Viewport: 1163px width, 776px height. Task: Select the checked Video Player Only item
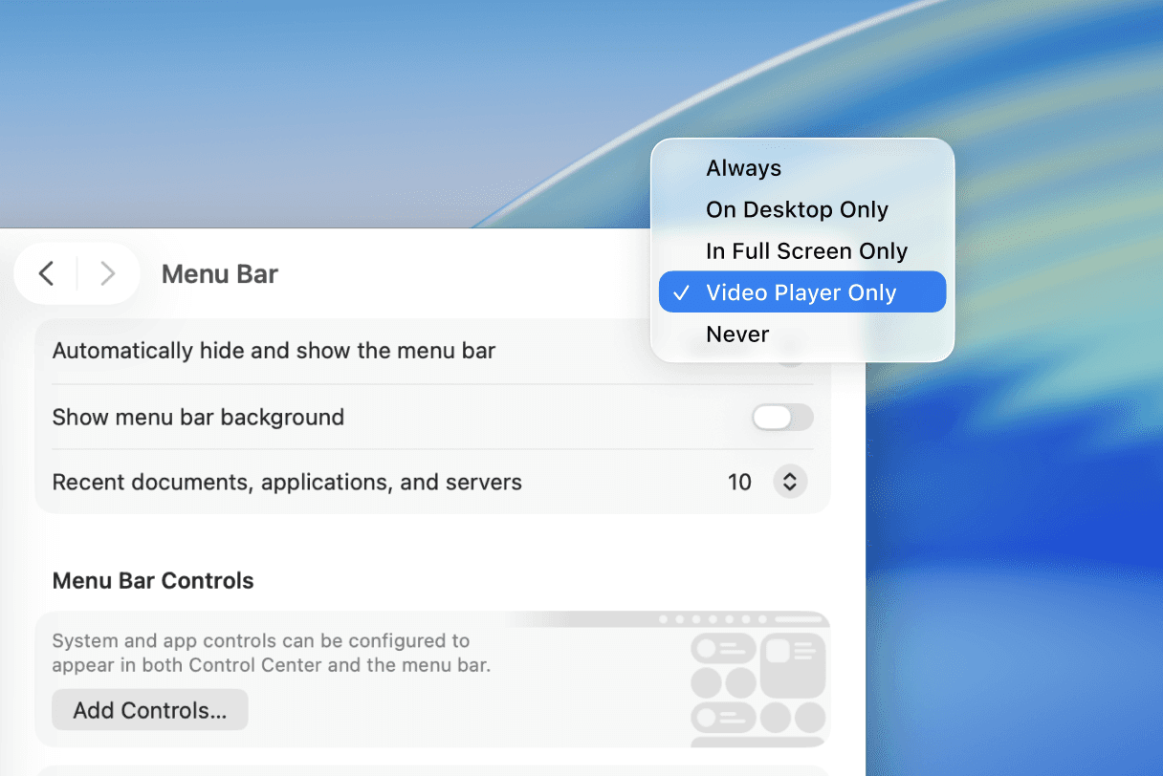tap(801, 292)
